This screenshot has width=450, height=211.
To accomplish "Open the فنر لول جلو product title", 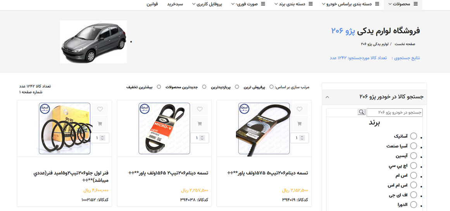I will (71, 176).
